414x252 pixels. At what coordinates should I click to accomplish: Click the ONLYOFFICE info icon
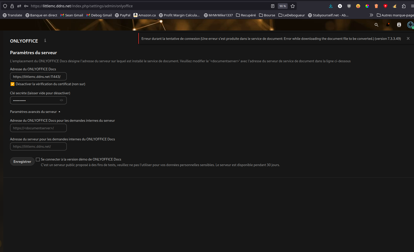click(45, 40)
